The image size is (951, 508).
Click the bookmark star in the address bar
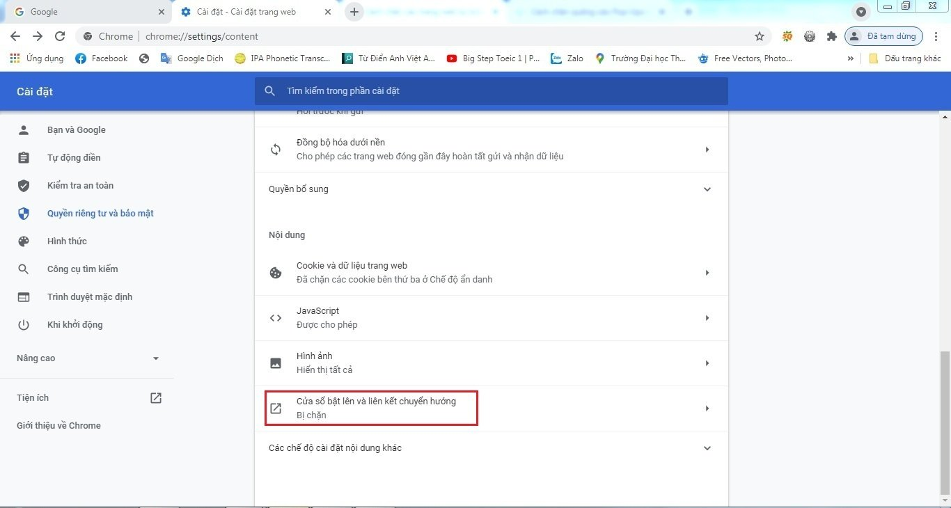coord(760,35)
